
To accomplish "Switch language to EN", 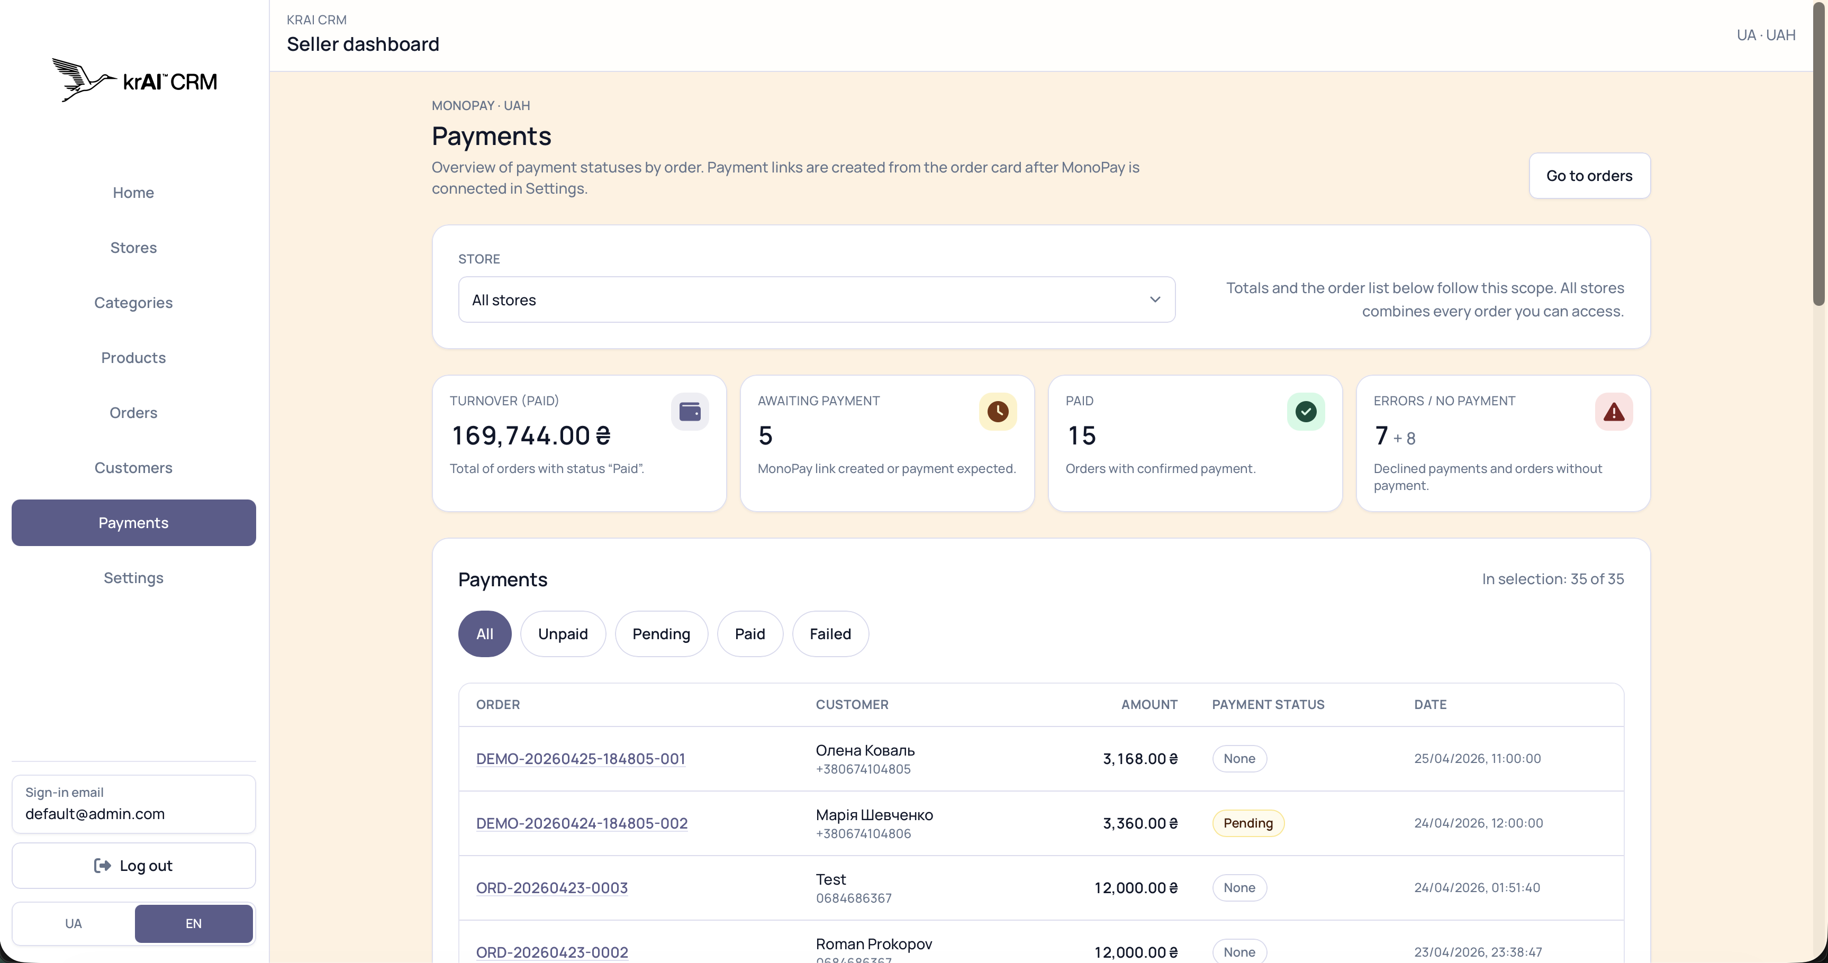I will [194, 923].
